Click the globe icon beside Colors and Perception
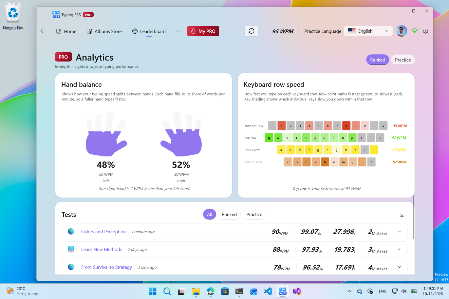The width and height of the screenshot is (449, 299). tap(71, 231)
